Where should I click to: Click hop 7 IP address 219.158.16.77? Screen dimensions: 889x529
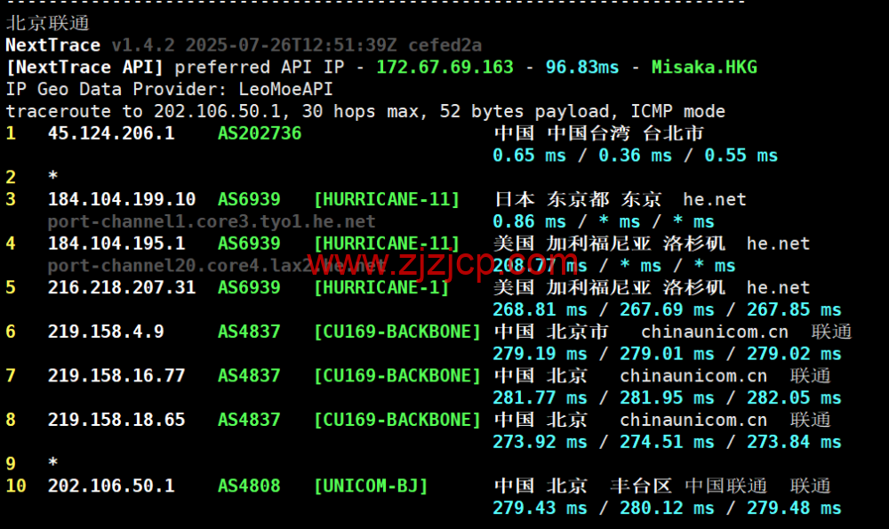pyautogui.click(x=116, y=375)
